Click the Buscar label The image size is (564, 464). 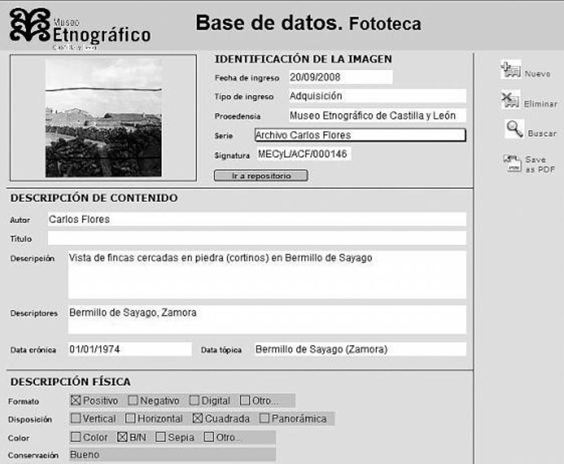(x=542, y=133)
